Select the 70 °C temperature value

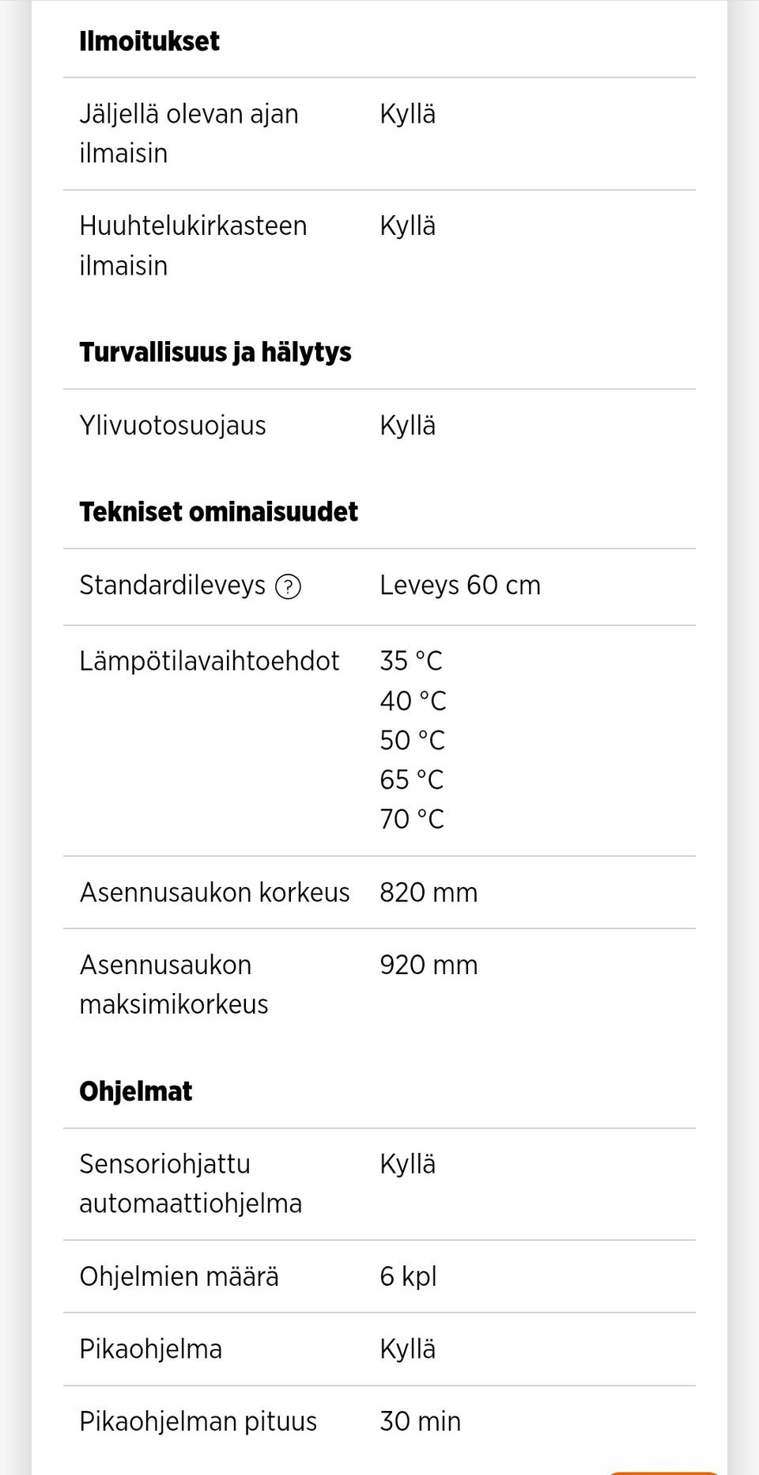pos(412,819)
